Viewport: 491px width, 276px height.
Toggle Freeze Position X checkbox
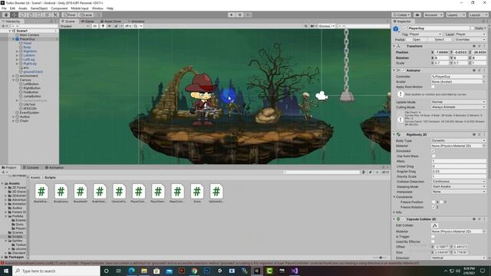click(x=433, y=202)
